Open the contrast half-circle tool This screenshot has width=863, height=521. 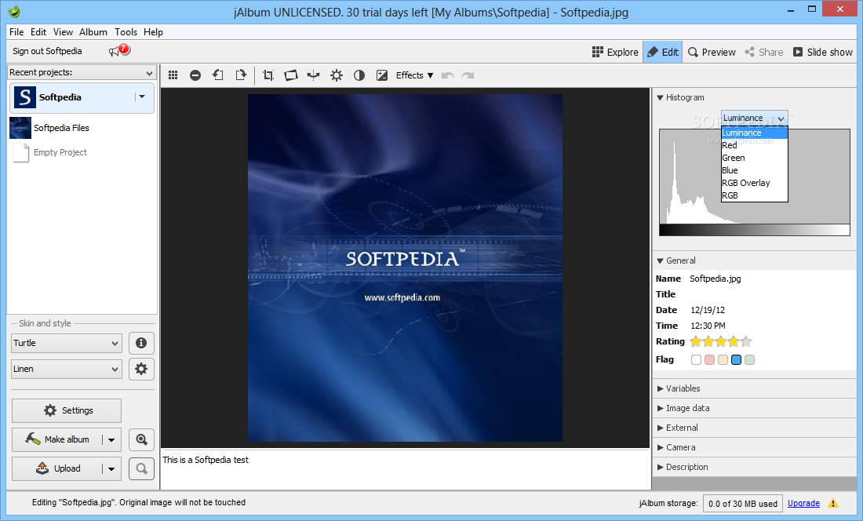(359, 75)
